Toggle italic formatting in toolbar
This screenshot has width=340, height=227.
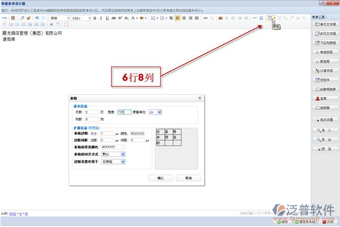coord(101,18)
